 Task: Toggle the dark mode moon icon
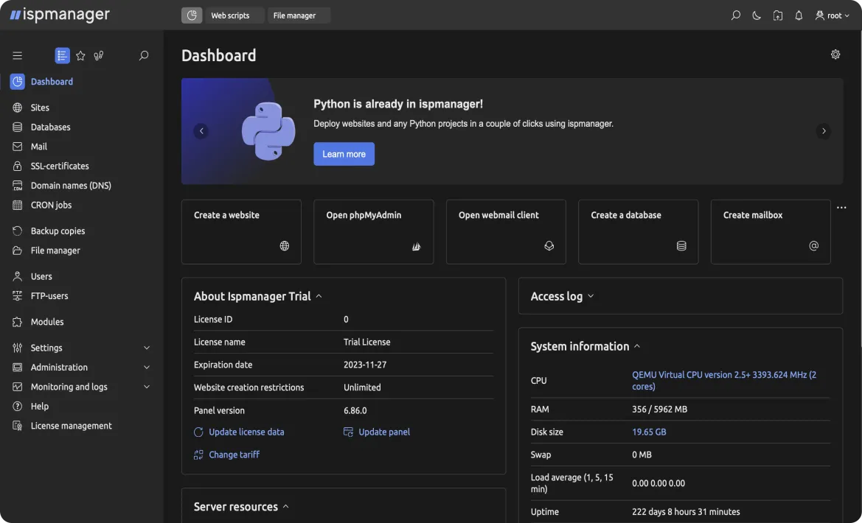(x=757, y=15)
